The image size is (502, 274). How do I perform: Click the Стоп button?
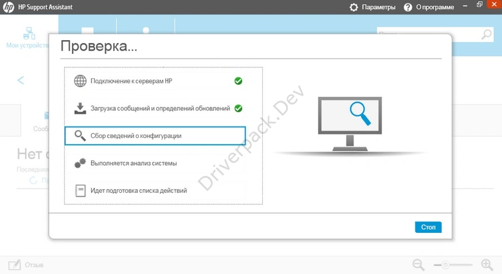428,227
